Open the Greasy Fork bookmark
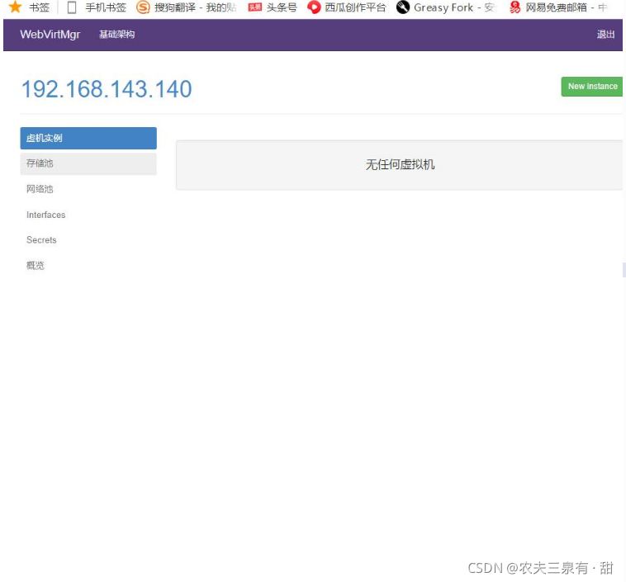 click(446, 7)
